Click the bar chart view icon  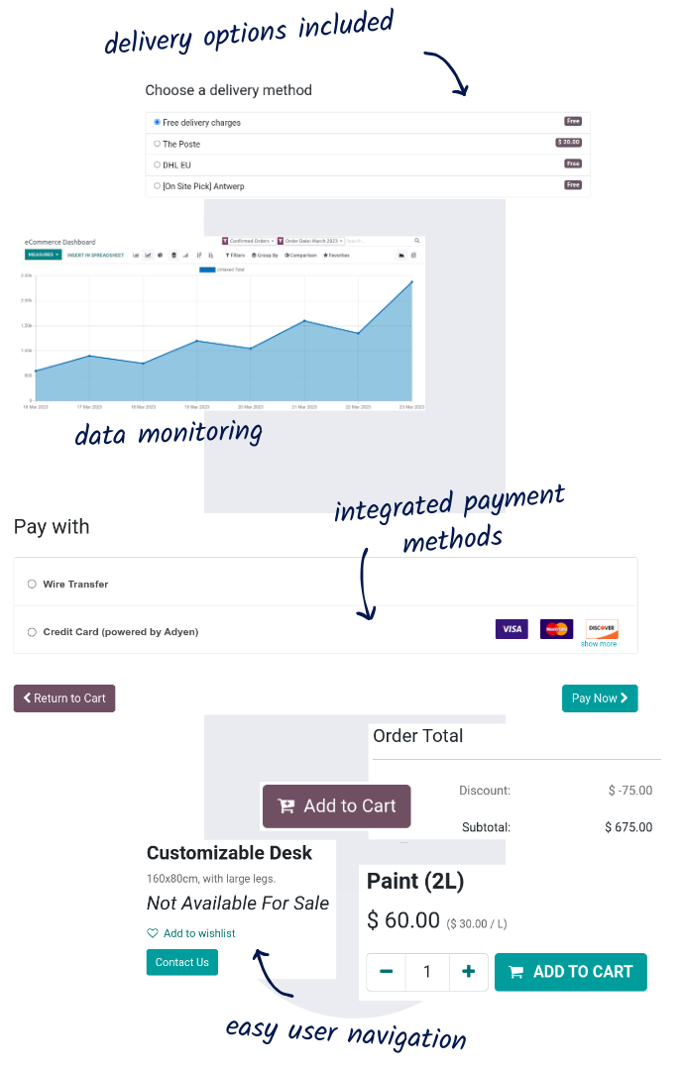136,255
